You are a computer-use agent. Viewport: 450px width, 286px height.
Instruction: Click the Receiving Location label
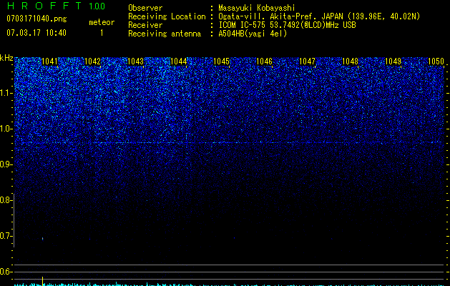pyautogui.click(x=167, y=16)
